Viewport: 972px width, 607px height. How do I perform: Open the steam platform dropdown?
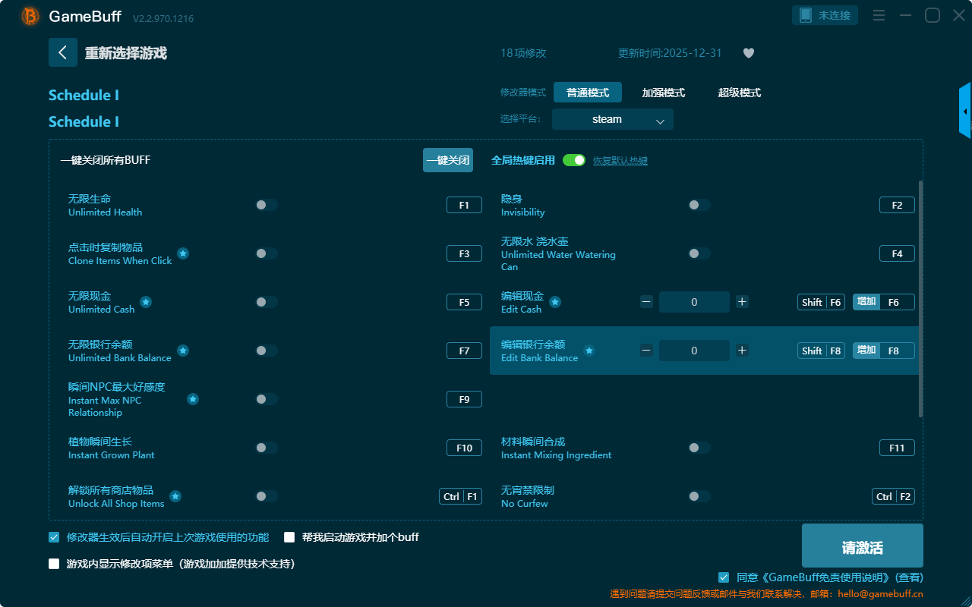click(612, 119)
